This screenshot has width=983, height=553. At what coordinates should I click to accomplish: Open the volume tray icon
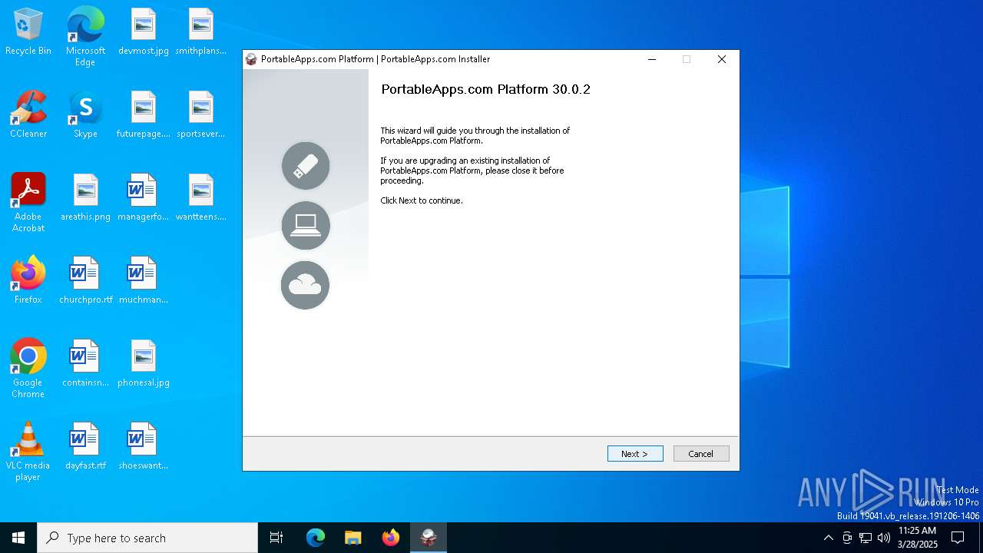884,538
